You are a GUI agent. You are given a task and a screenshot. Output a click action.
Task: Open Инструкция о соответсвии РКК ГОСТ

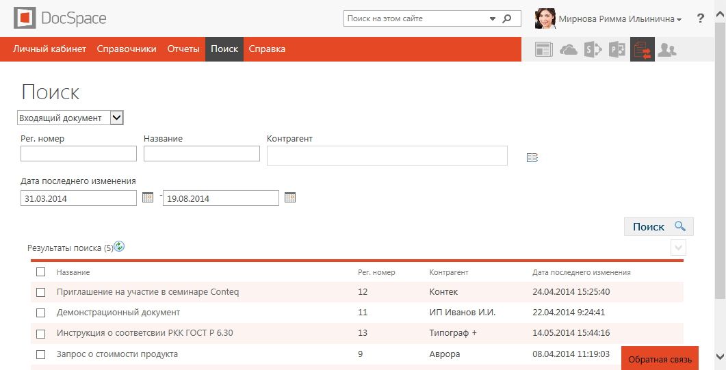(x=144, y=333)
